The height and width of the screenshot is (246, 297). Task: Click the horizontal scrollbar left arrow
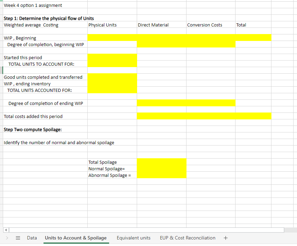(x=6, y=230)
